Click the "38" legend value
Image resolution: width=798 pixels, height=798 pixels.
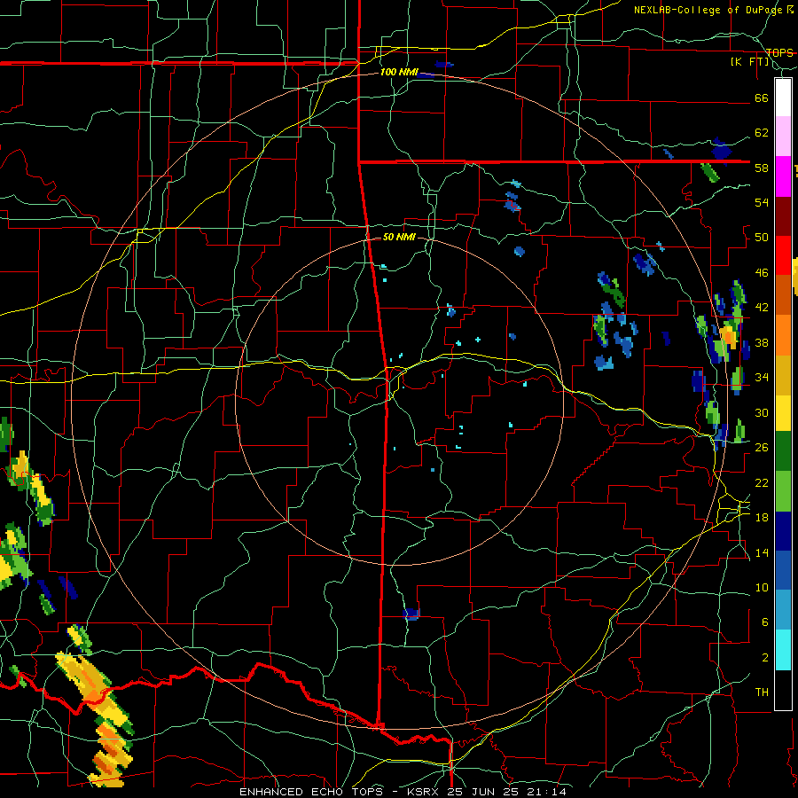(x=762, y=342)
